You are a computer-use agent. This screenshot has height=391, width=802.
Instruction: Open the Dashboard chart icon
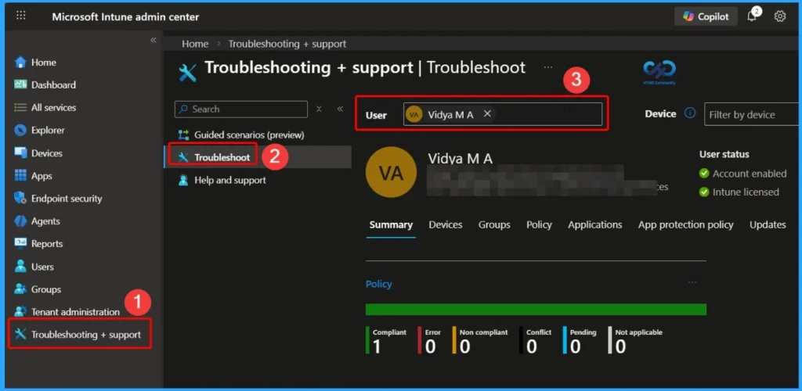coord(20,84)
